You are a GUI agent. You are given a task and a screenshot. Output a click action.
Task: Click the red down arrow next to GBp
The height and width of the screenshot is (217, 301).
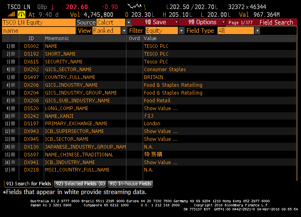[x=52, y=7]
